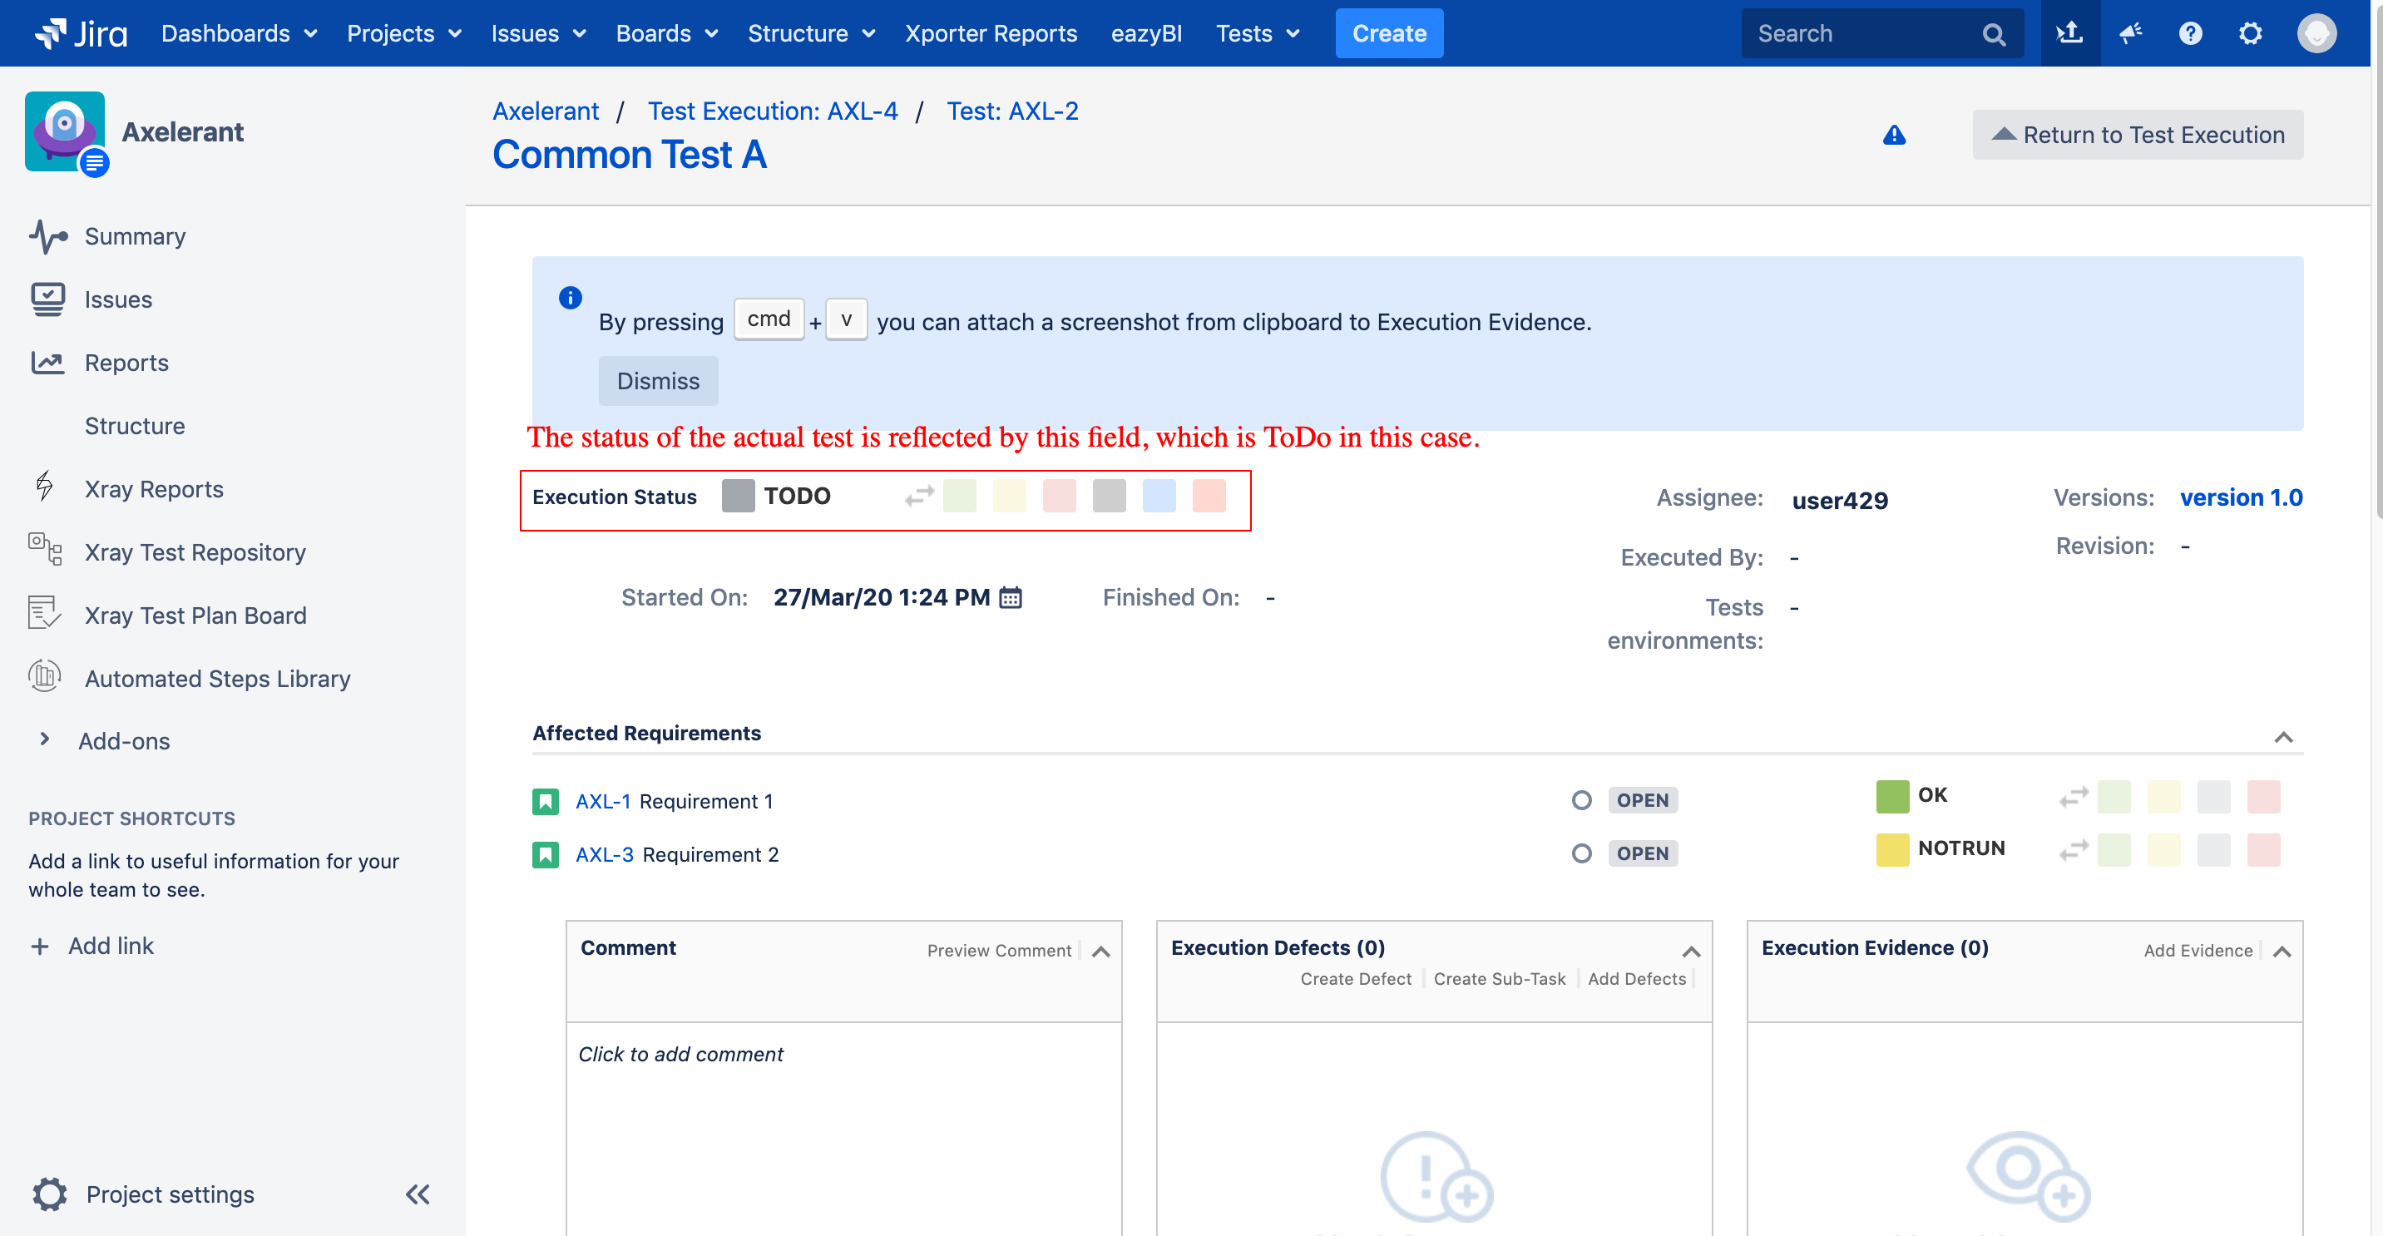
Task: Dismiss the clipboard info banner
Action: coord(658,381)
